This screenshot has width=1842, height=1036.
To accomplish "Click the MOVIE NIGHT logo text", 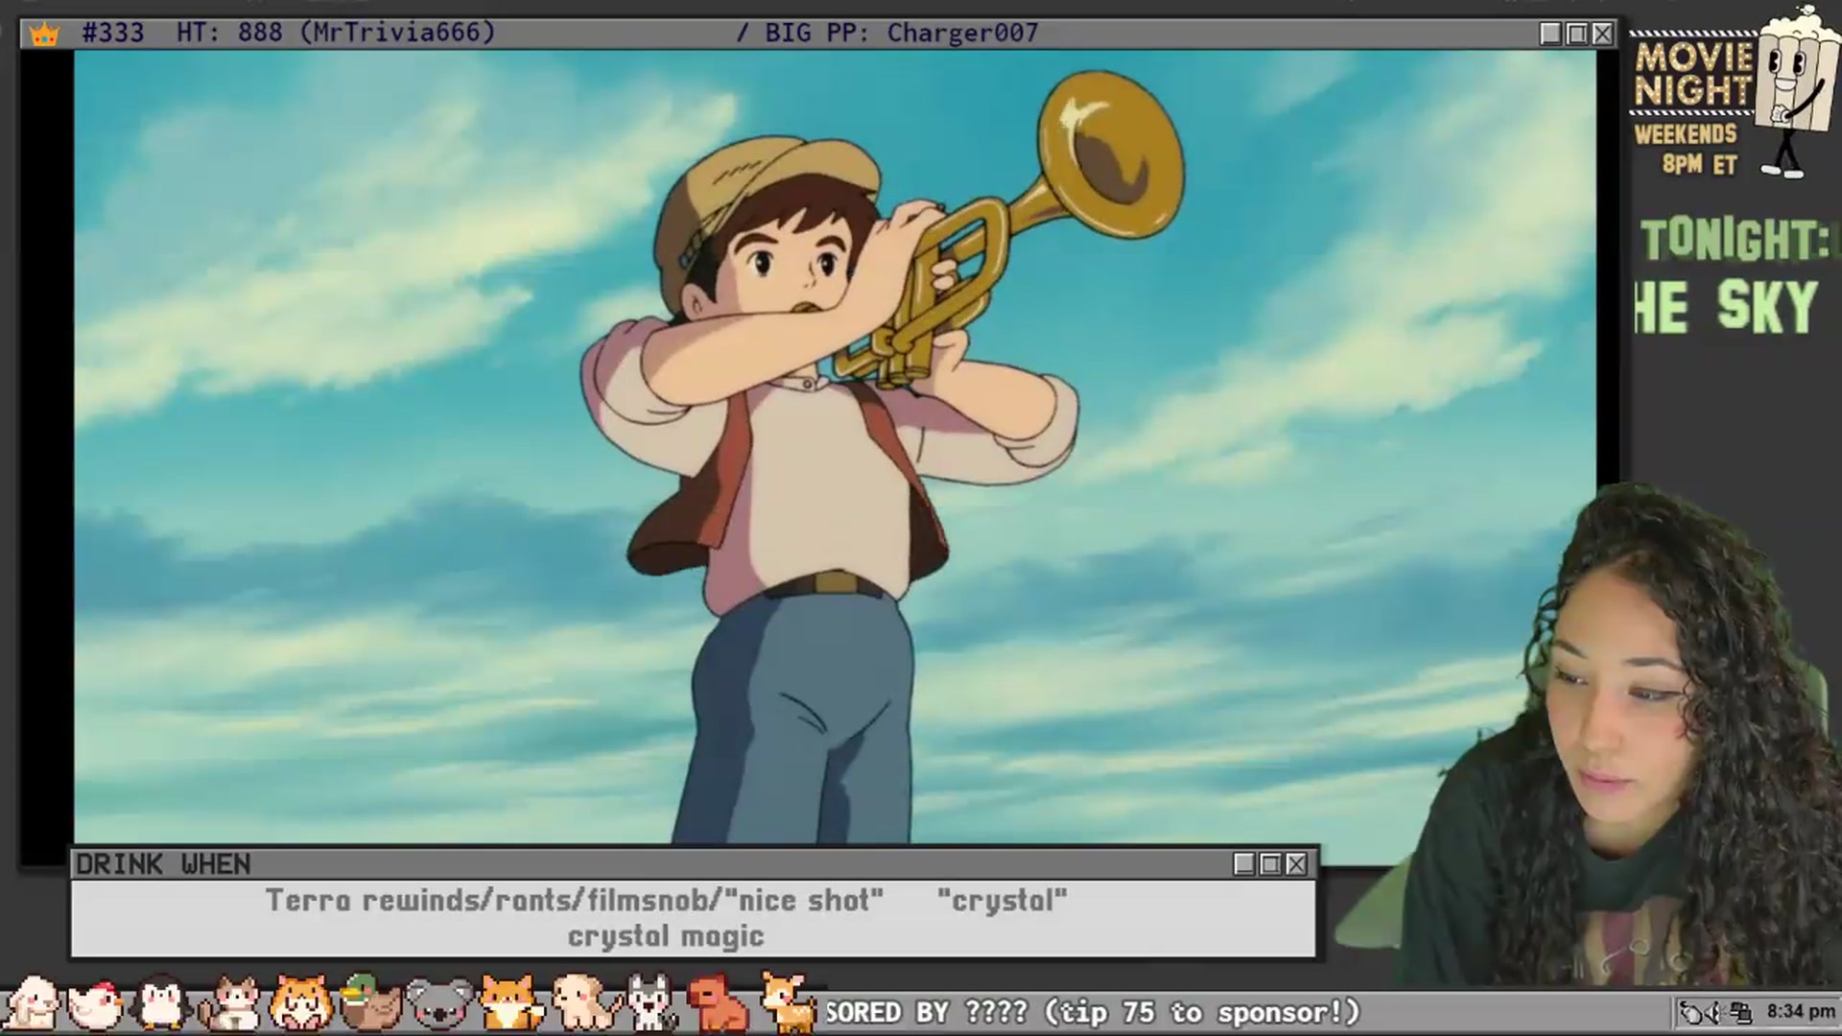I will tap(1694, 75).
